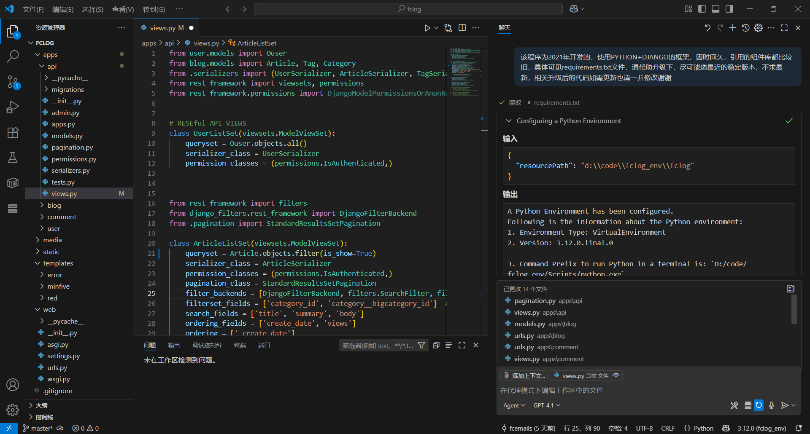810x434 pixels.
Task: Click the voice microphone icon in chat
Action: (x=771, y=405)
